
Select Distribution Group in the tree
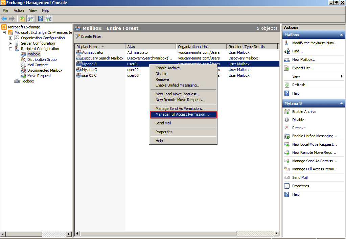pyautogui.click(x=42, y=59)
